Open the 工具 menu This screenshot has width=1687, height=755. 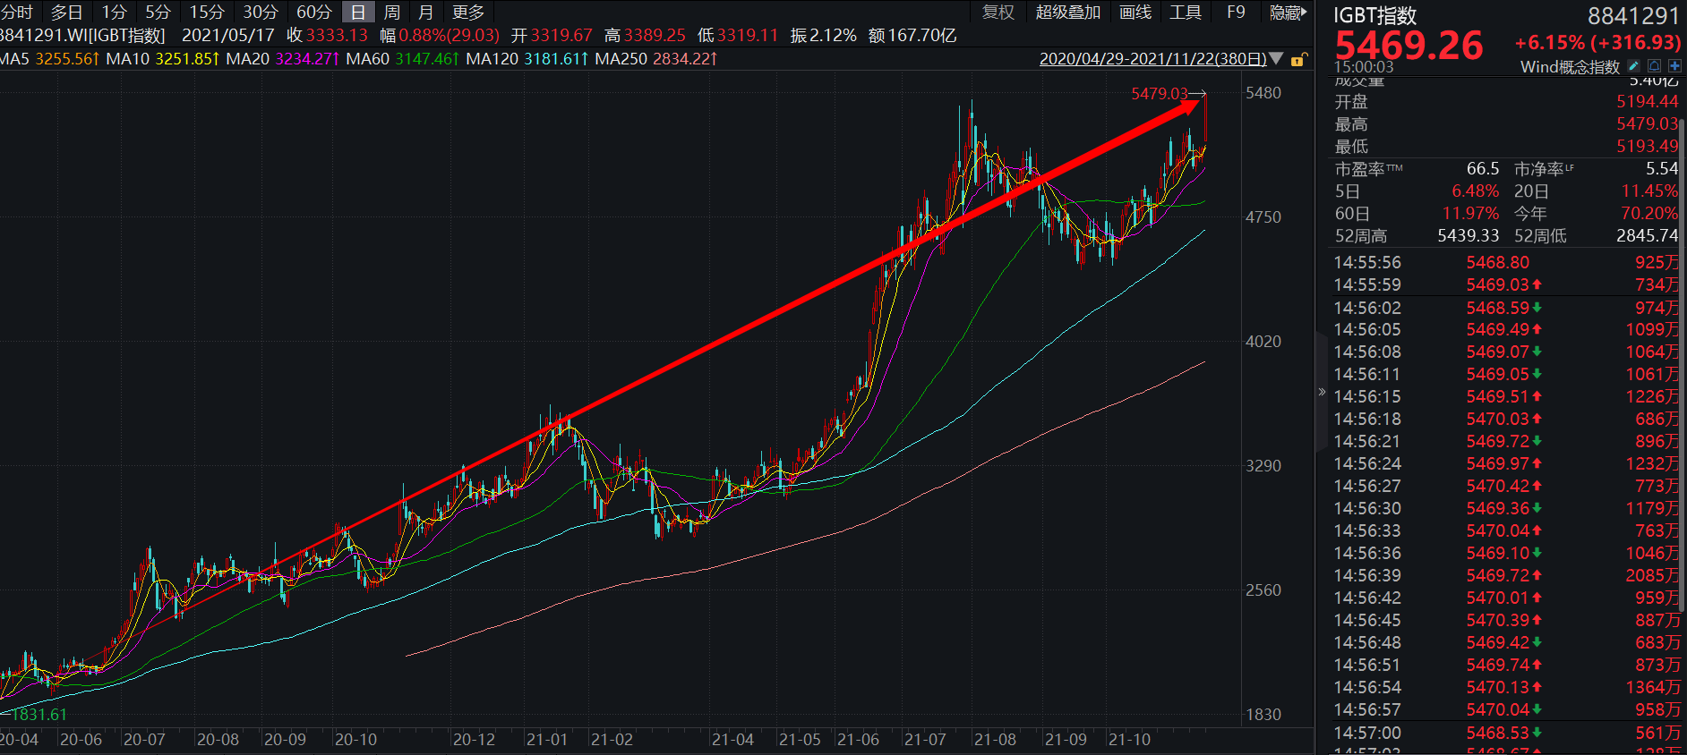[1186, 13]
